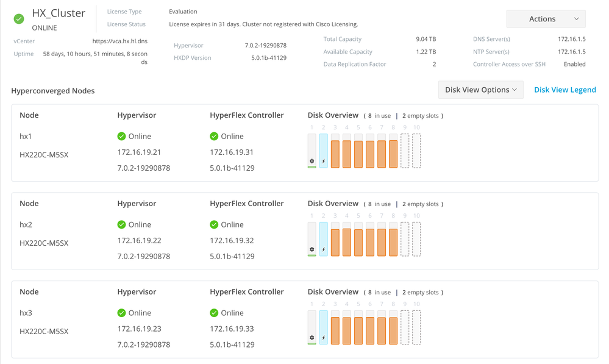The image size is (609, 364).
Task: Select hx3 orange capacity disk in slot 4
Action: click(347, 327)
